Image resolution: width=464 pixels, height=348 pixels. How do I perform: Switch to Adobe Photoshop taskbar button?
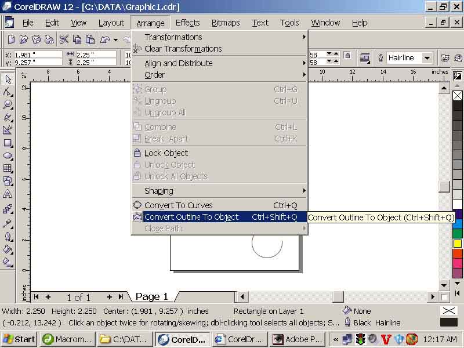pyautogui.click(x=298, y=339)
